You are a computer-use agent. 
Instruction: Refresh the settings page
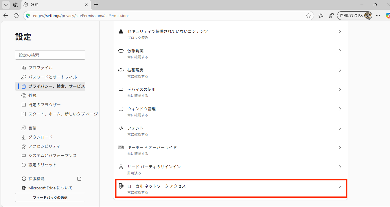tap(16, 16)
